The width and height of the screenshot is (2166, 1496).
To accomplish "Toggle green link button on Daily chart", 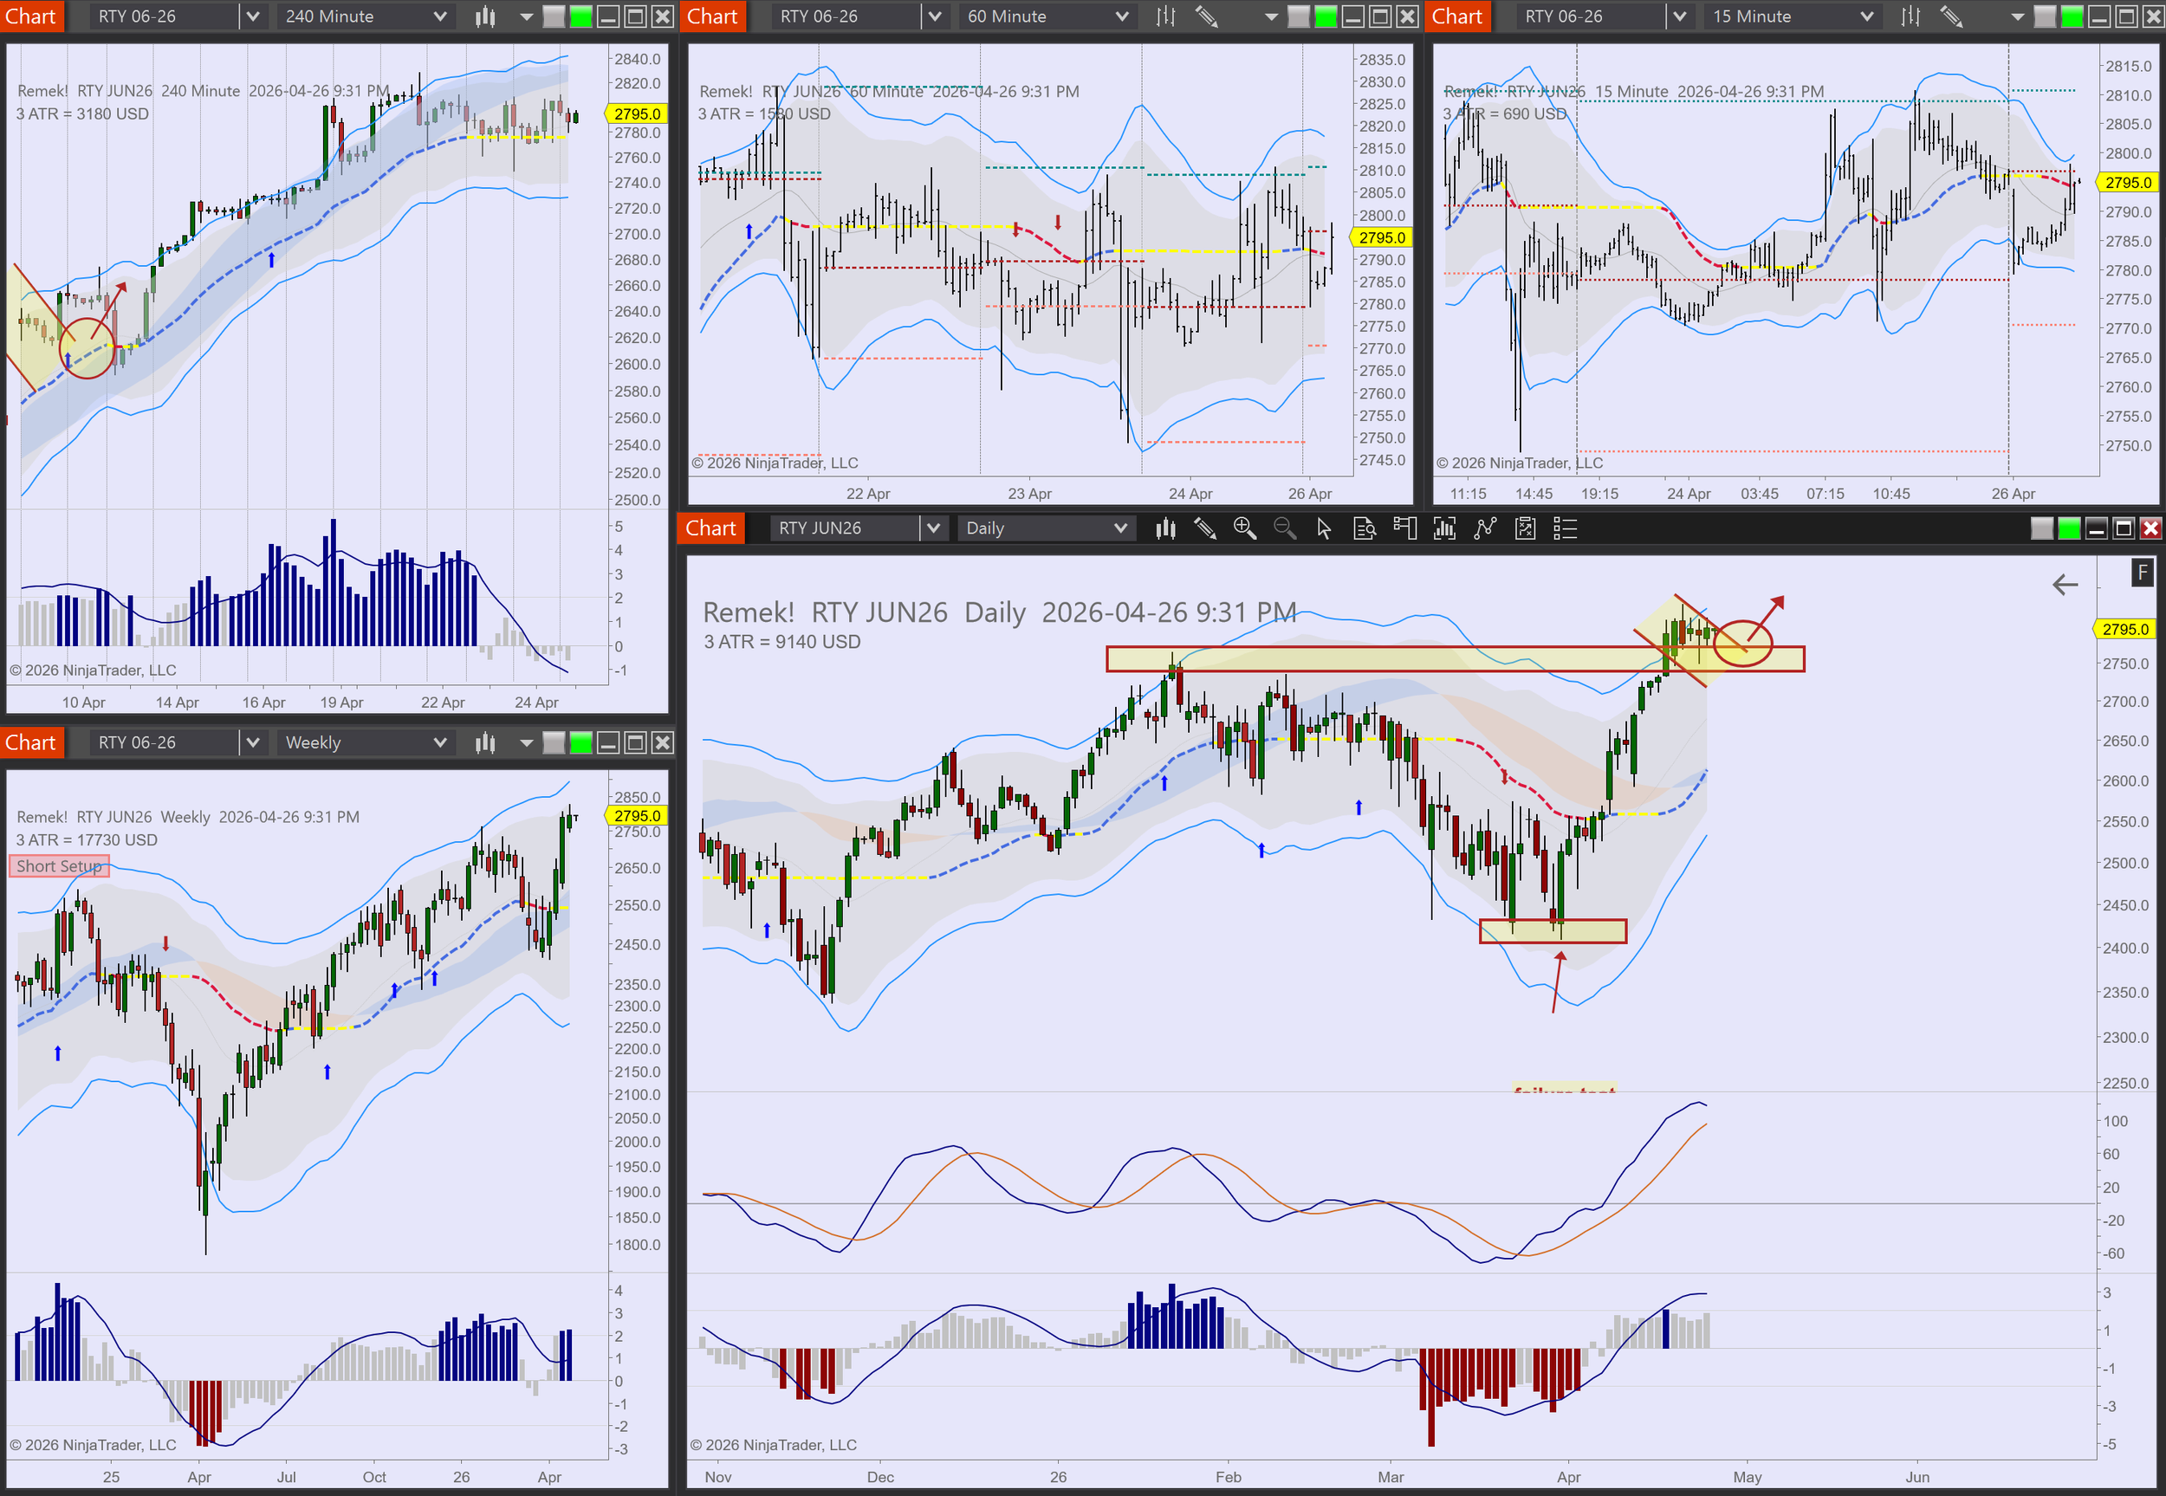I will [x=2068, y=528].
